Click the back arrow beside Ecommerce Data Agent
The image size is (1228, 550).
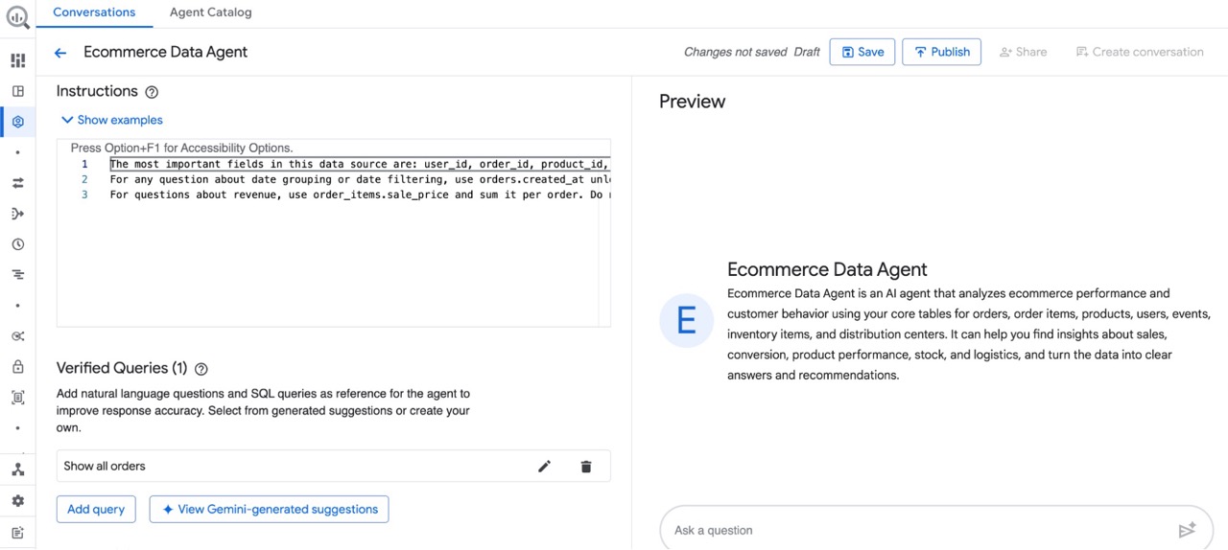60,53
